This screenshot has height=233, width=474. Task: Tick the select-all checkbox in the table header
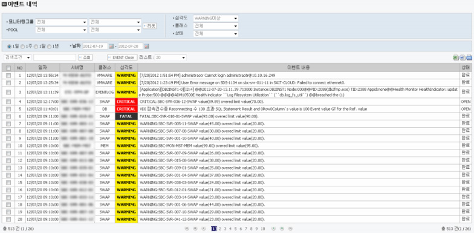(8, 68)
